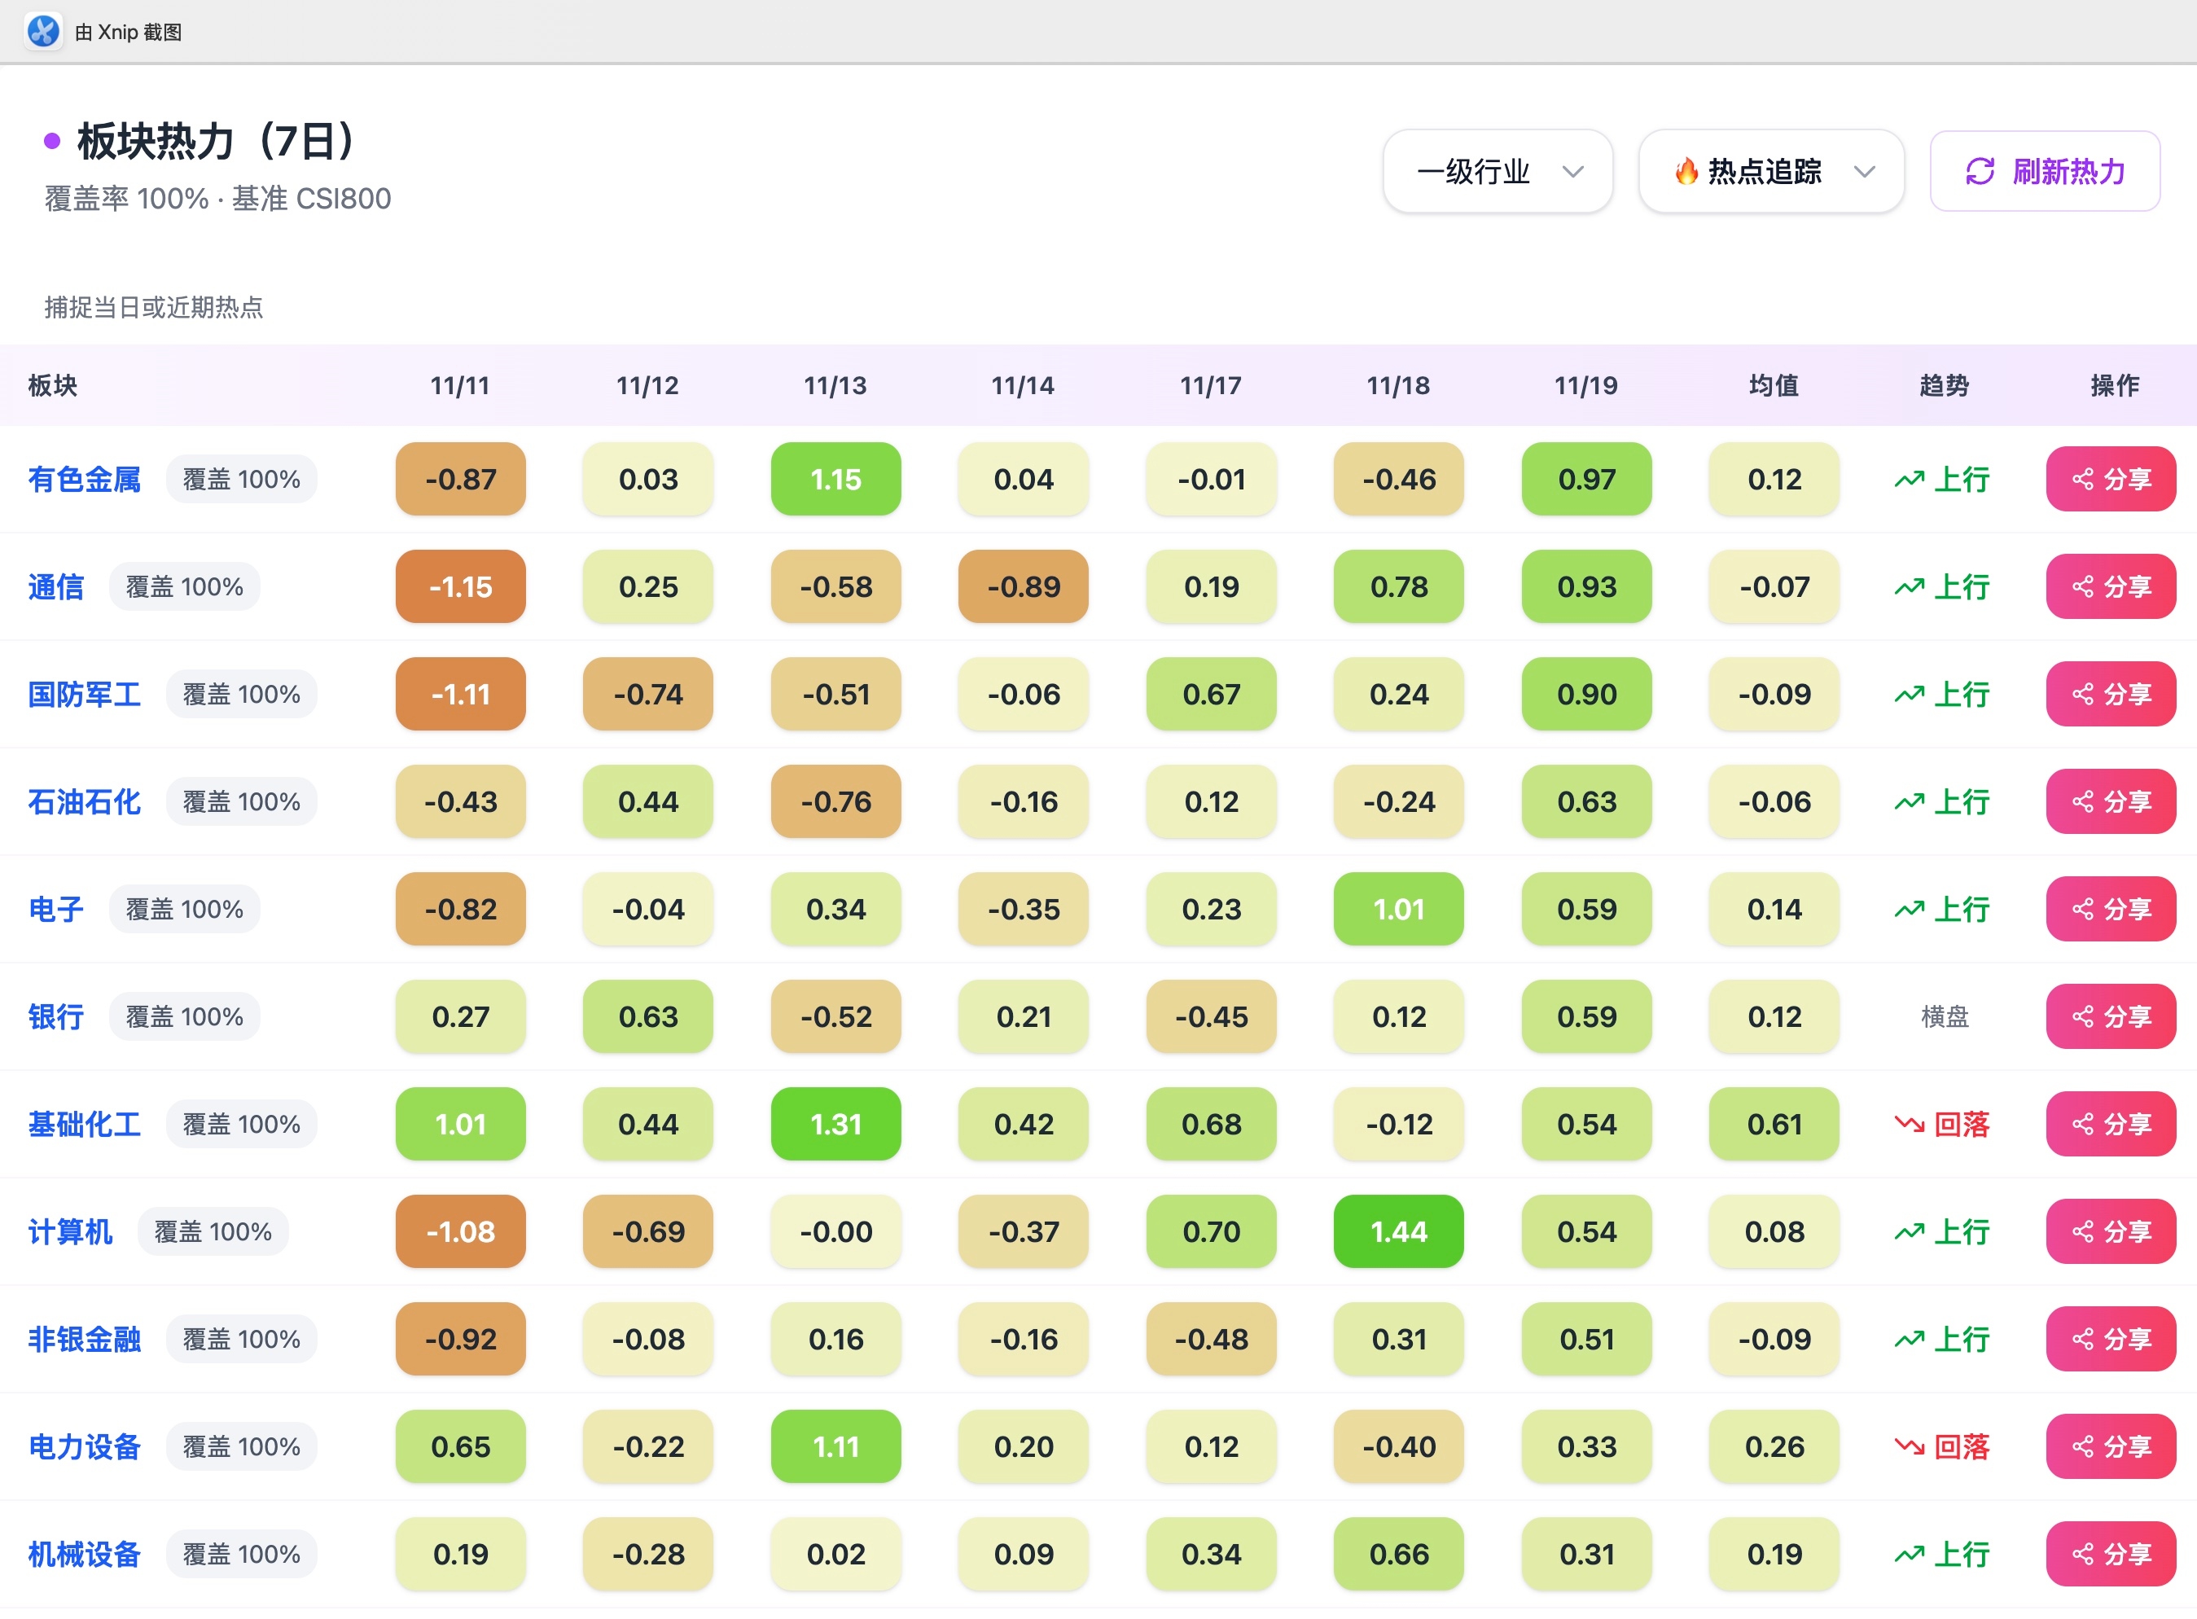The height and width of the screenshot is (1619, 2197).
Task: Click the 1.44 heat cell for 计算机
Action: (1398, 1232)
